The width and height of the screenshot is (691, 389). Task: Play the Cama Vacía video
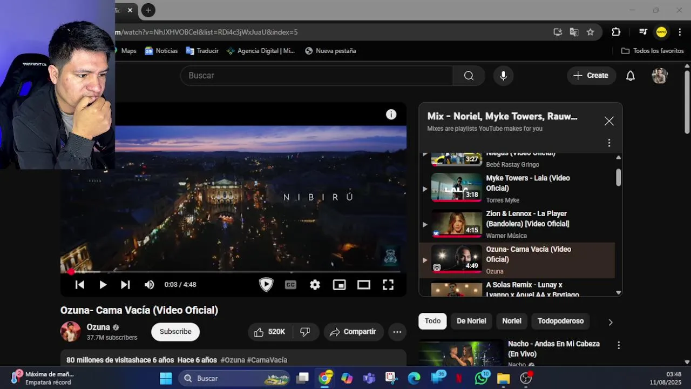point(103,285)
